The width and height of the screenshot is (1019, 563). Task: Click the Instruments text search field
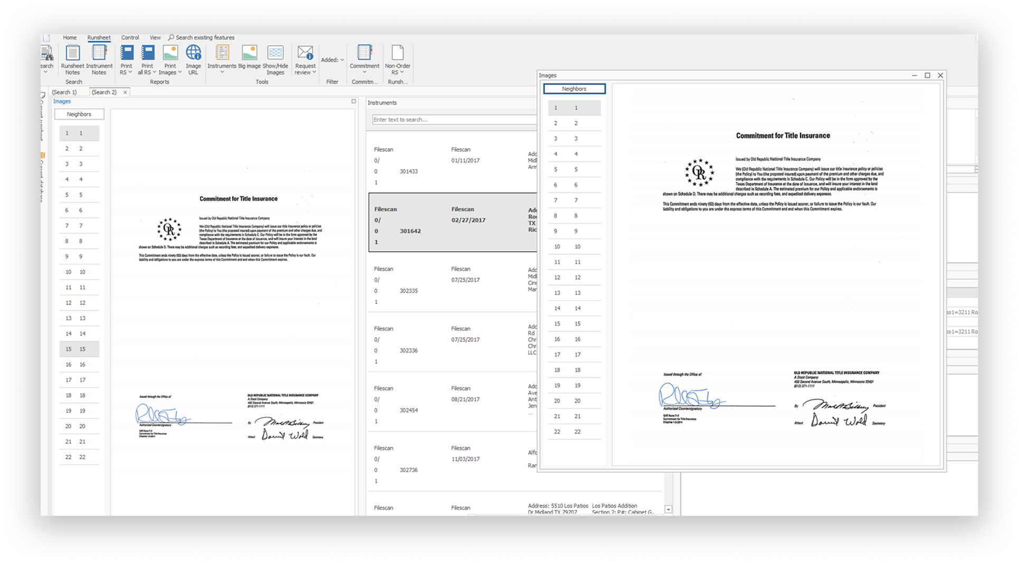point(454,120)
